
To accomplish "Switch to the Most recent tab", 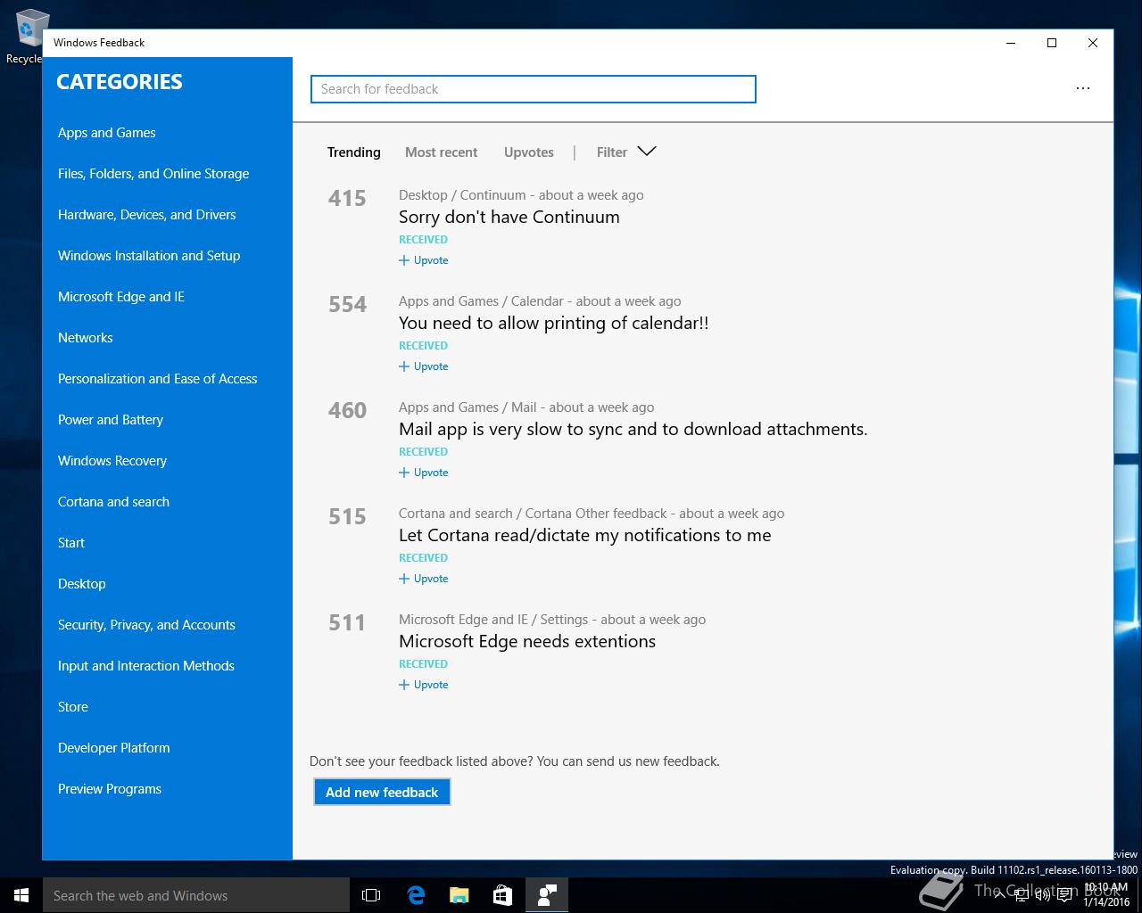I will tap(441, 152).
